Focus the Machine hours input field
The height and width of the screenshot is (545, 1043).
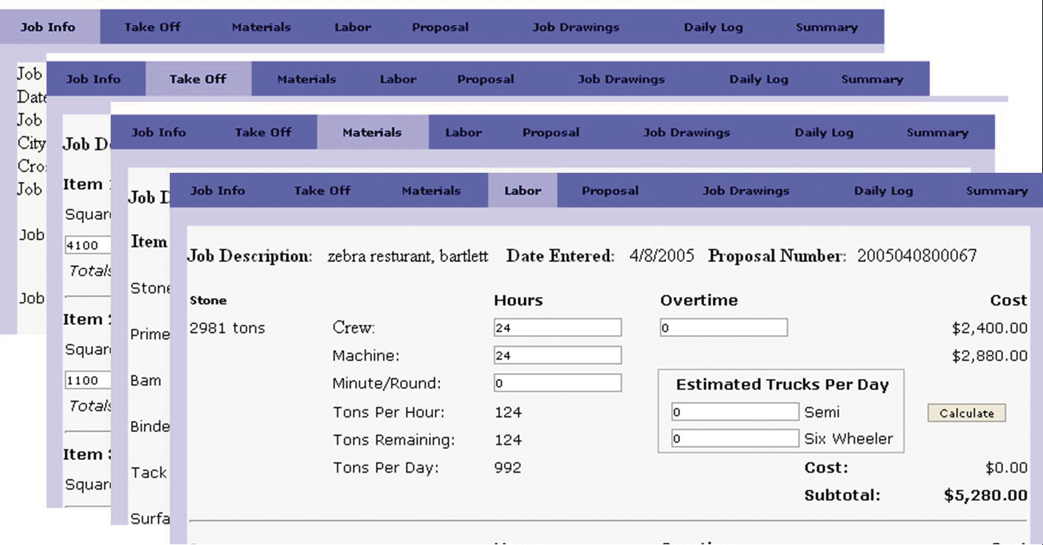tap(557, 355)
